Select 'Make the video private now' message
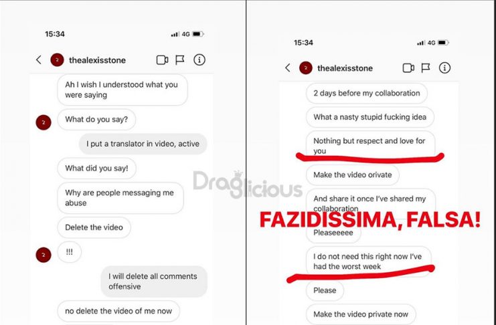 click(x=361, y=314)
